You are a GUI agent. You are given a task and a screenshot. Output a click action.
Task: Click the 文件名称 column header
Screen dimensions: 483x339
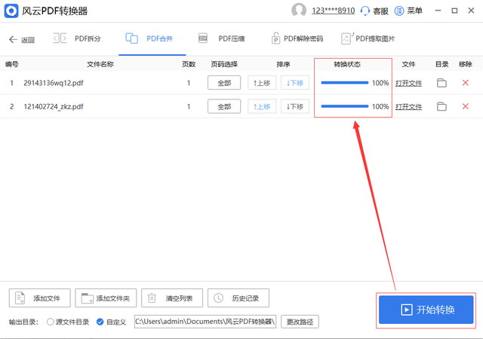point(100,64)
